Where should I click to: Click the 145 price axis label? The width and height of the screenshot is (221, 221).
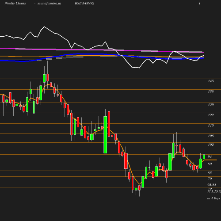tap(211, 81)
